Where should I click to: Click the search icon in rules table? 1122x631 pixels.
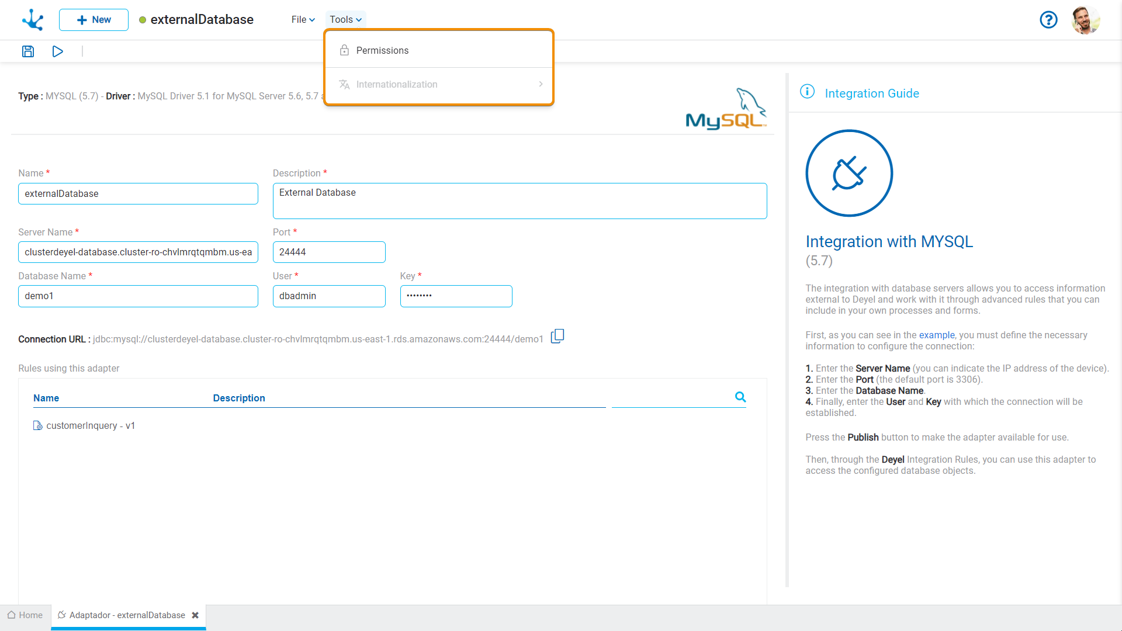click(740, 397)
